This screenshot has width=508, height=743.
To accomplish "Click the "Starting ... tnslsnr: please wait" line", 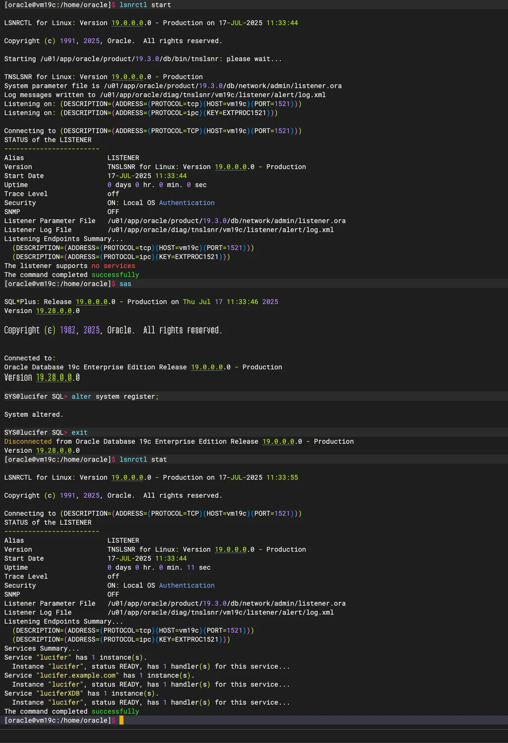I will click(143, 59).
